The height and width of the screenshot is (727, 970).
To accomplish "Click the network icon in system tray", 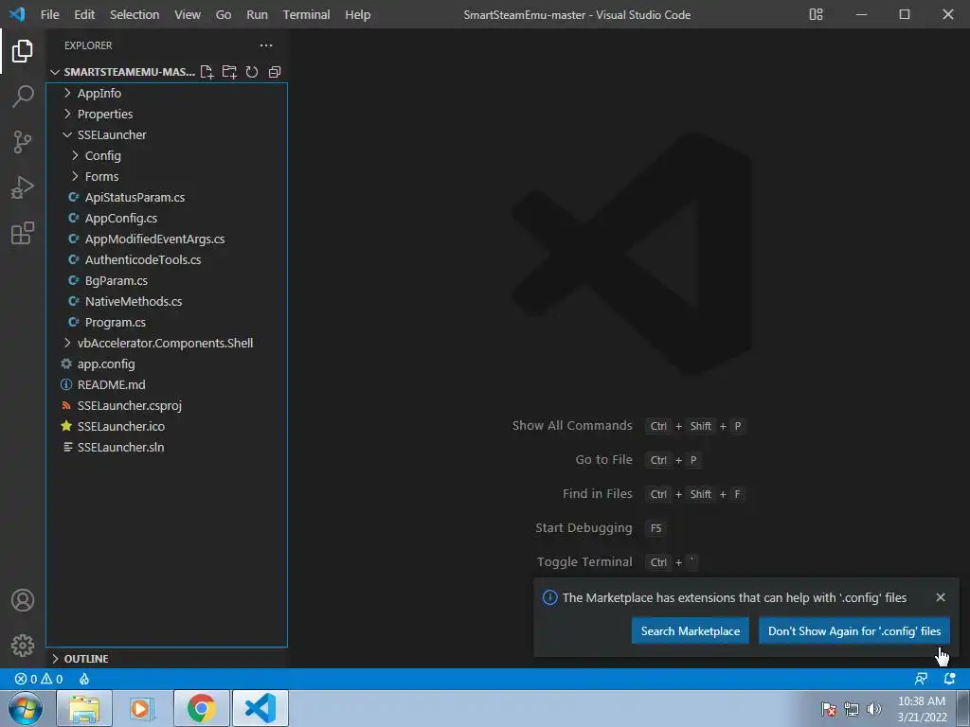I will (x=852, y=709).
